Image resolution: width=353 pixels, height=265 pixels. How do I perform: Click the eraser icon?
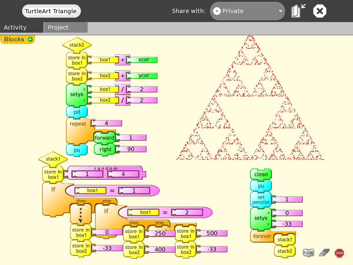(x=324, y=253)
